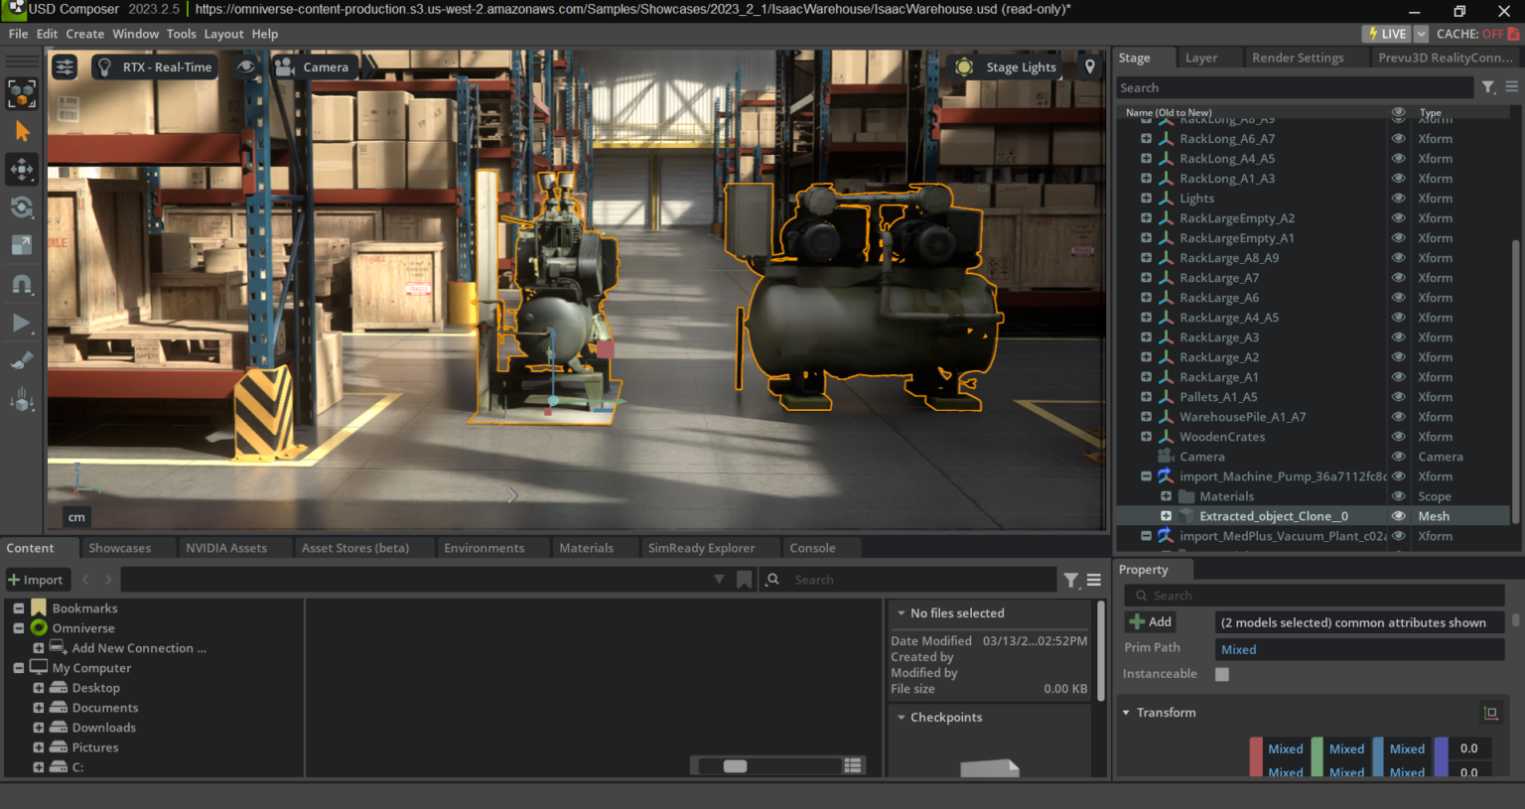This screenshot has height=809, width=1525.
Task: Click the Add button in the Property panel
Action: point(1149,620)
